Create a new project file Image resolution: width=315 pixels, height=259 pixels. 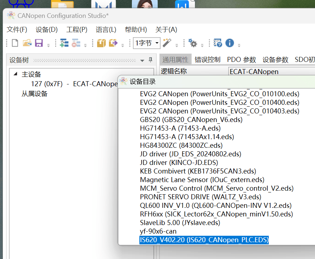(15, 43)
